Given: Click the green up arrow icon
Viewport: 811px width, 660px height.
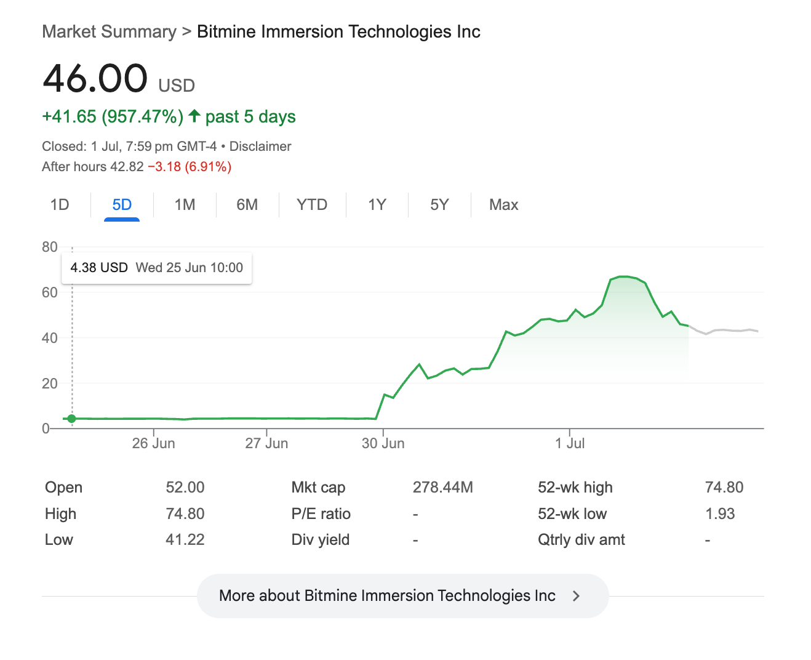Looking at the screenshot, I should (x=194, y=116).
